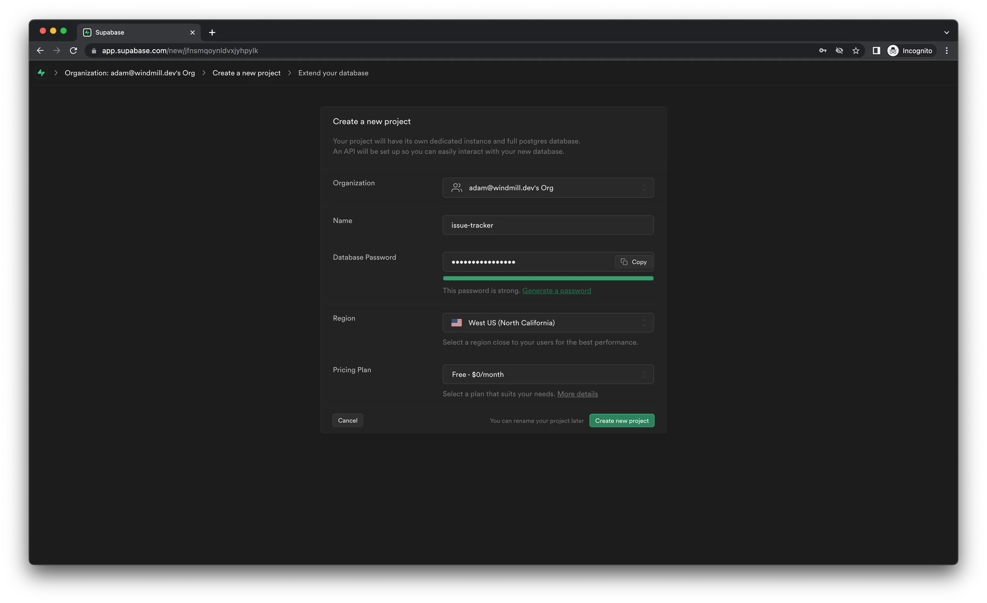
Task: Click Generate a password link
Action: click(x=556, y=291)
